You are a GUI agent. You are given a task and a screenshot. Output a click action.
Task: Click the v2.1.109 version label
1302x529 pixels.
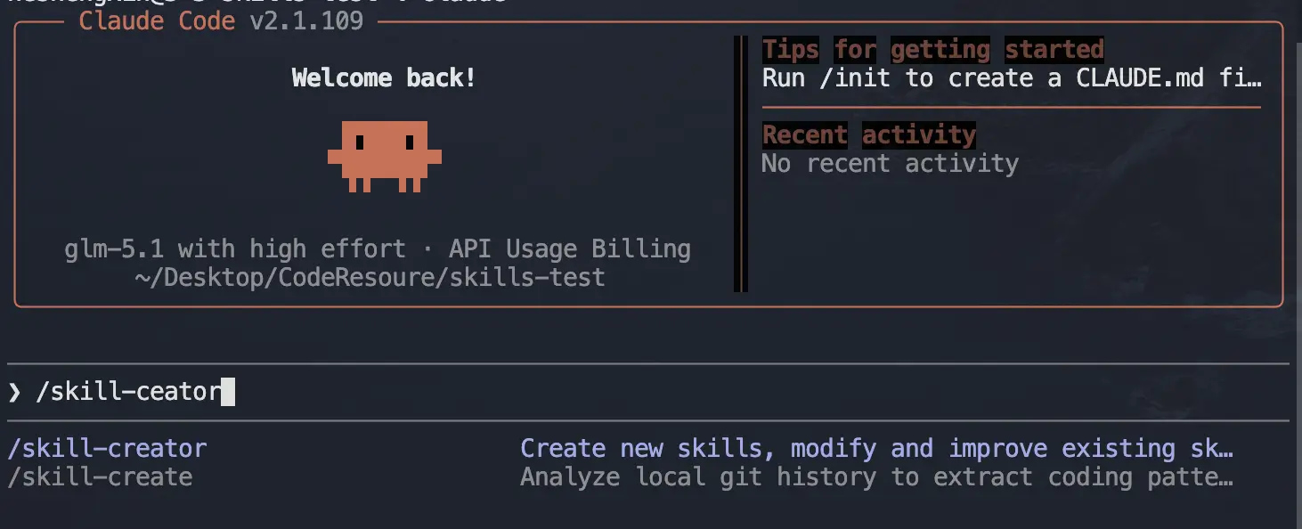(x=306, y=20)
